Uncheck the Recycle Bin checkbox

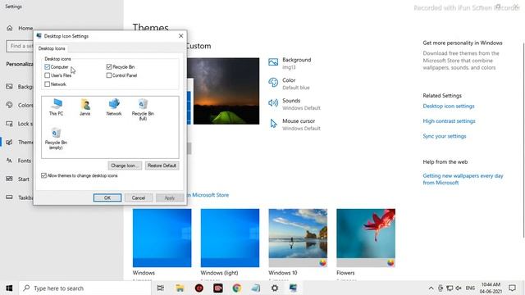[109, 67]
